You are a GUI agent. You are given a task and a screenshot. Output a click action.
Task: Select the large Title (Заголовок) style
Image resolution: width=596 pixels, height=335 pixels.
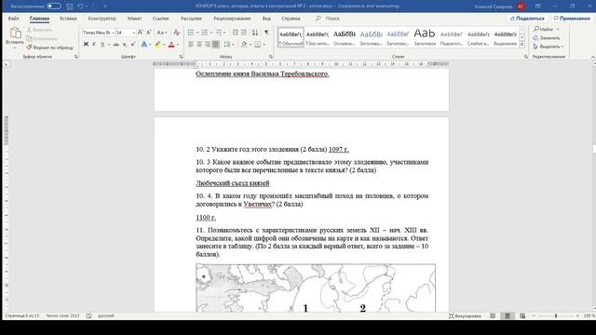tap(425, 37)
